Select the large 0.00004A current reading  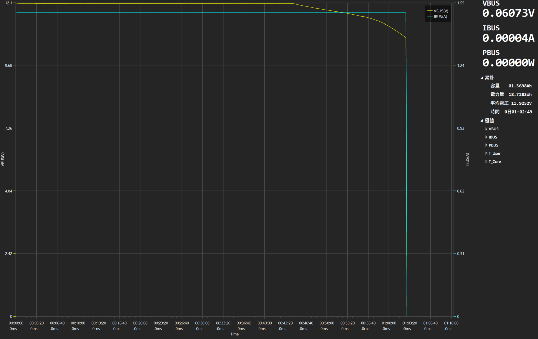pos(508,38)
